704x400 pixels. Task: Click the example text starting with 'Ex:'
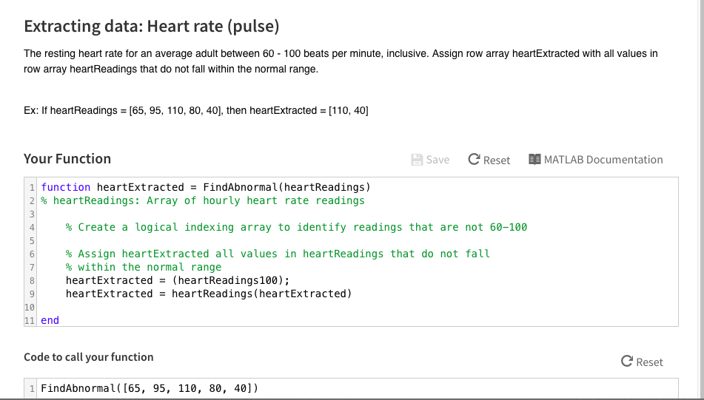196,110
